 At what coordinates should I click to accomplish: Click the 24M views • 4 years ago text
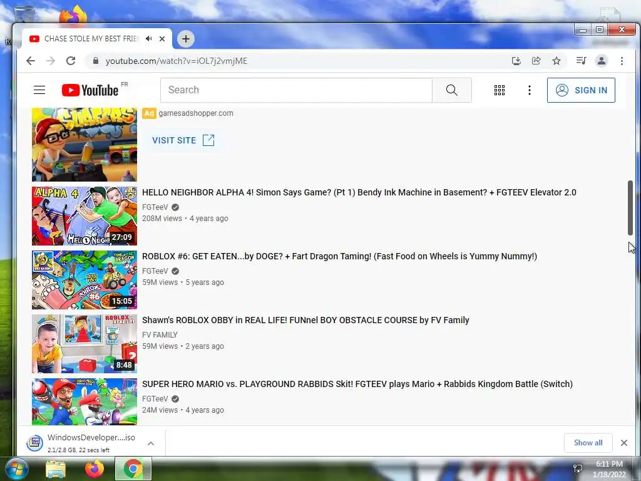point(183,410)
